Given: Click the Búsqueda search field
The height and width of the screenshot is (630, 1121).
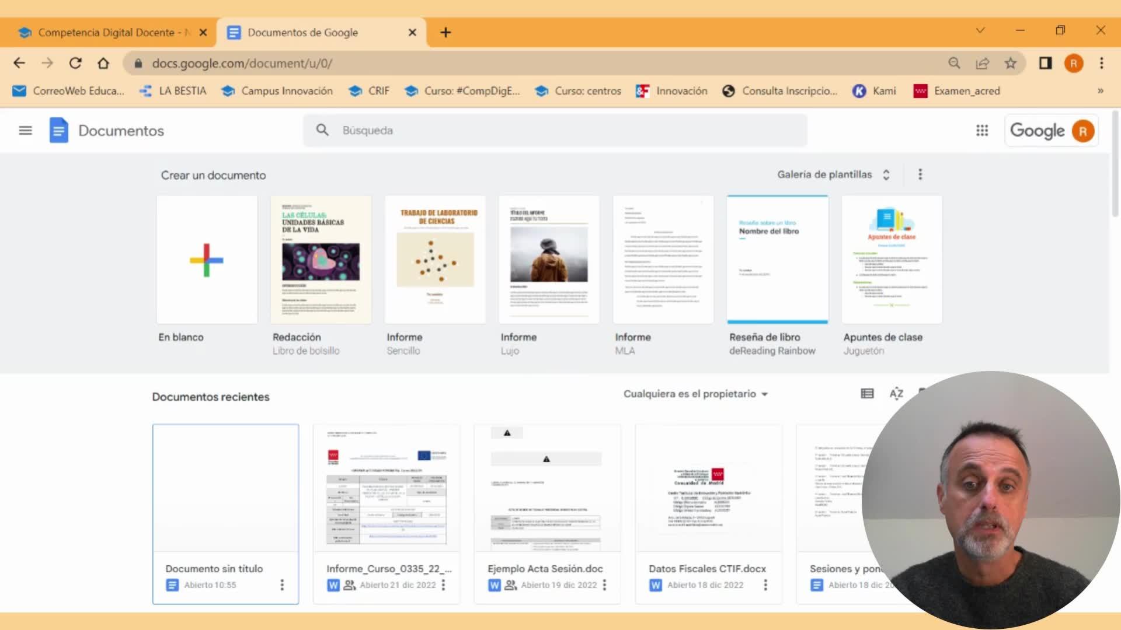Looking at the screenshot, I should pyautogui.click(x=555, y=131).
